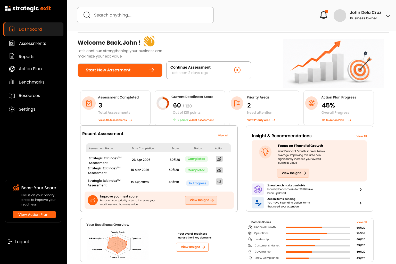The height and width of the screenshot is (264, 396).
Task: Click the person icon beside Action items pending
Action: coord(258,203)
